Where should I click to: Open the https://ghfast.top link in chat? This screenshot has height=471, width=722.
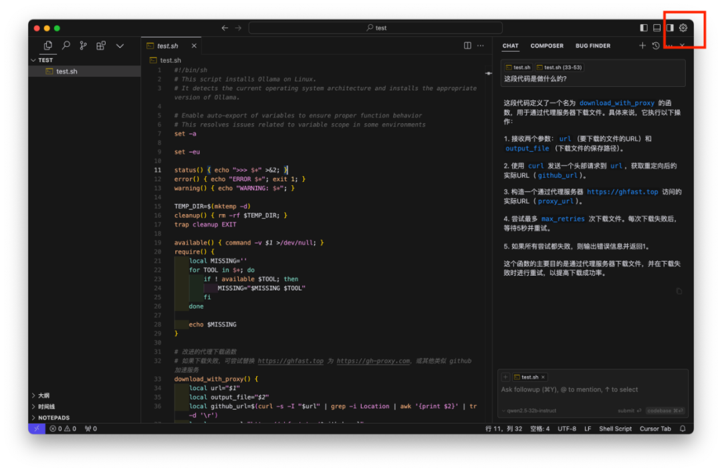point(622,192)
